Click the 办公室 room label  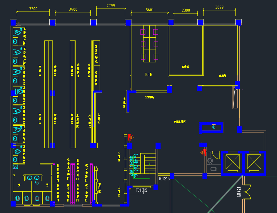185,67
